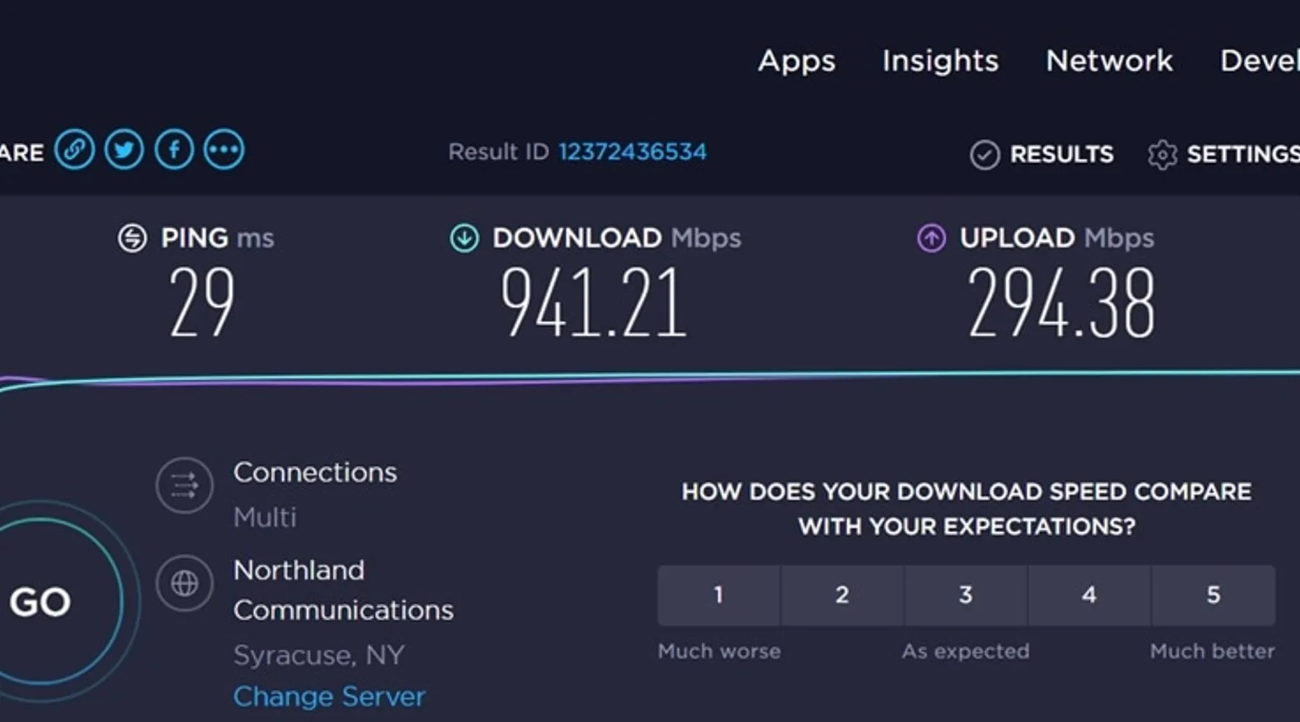Rate download speed as 1

pos(719,595)
